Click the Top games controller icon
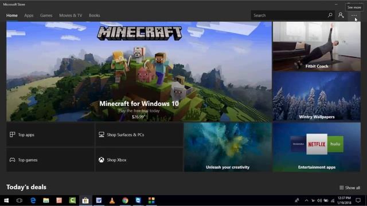This screenshot has height=206, width=367. tap(13, 160)
